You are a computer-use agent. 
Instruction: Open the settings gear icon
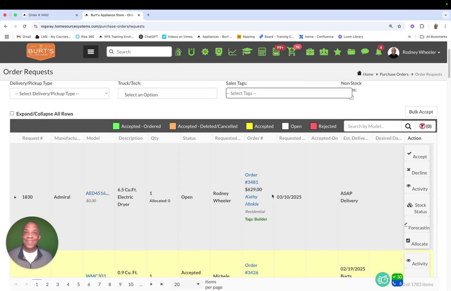pyautogui.click(x=205, y=52)
